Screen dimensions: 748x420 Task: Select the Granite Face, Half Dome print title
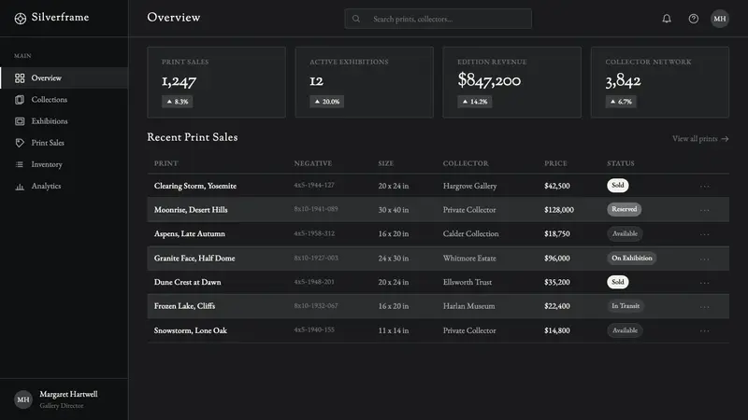click(x=194, y=259)
